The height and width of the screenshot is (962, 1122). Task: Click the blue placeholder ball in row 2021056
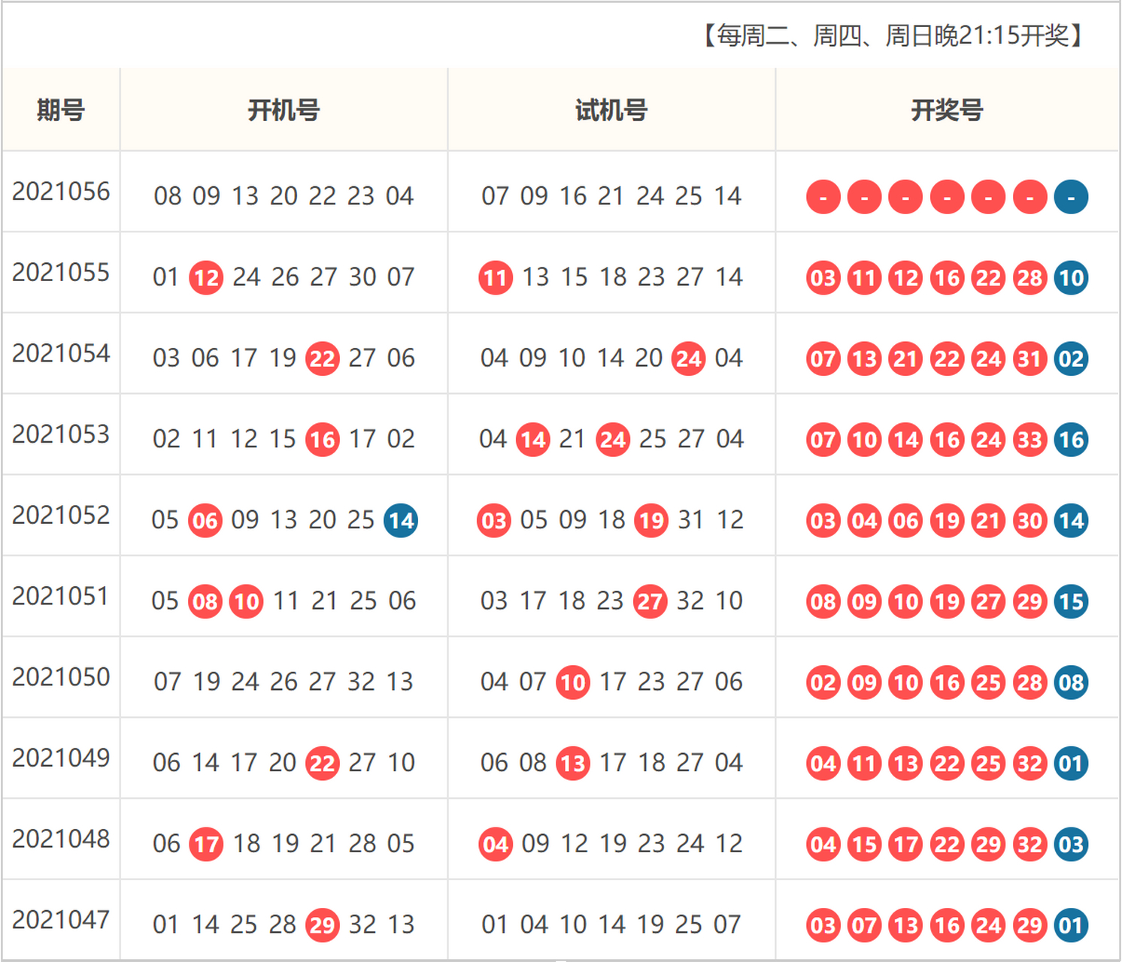[x=1071, y=197]
